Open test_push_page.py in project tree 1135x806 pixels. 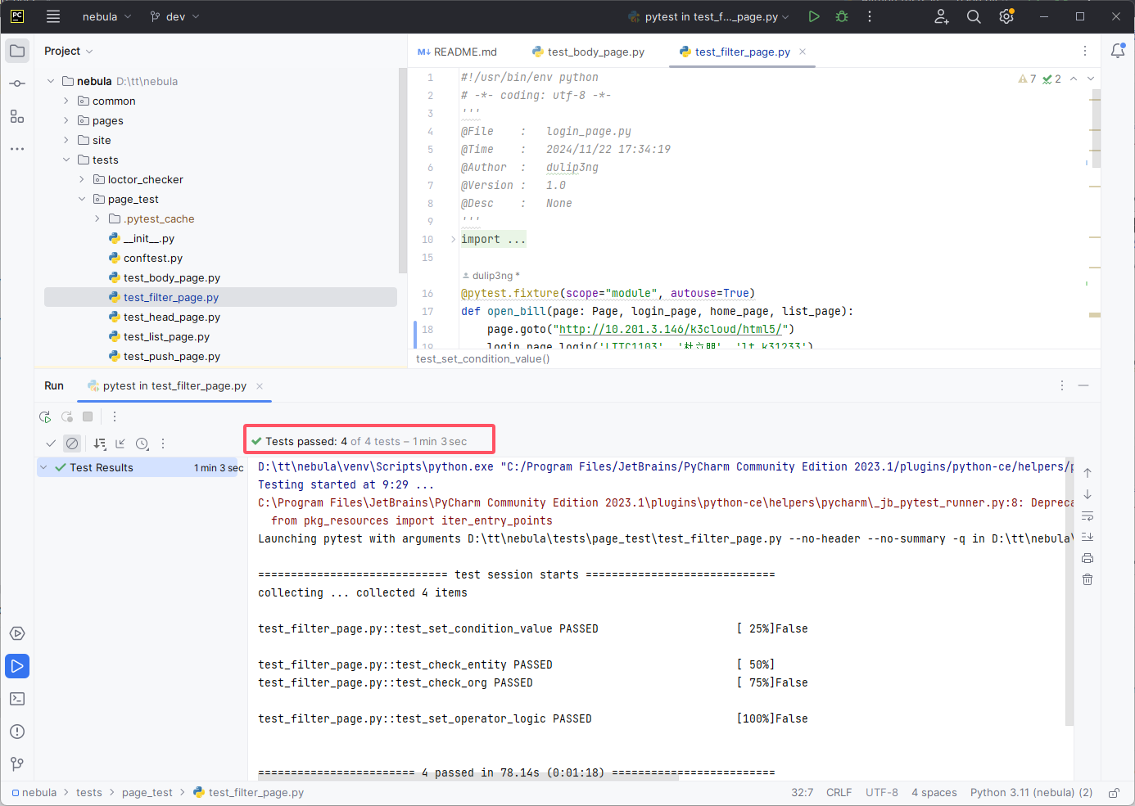172,356
